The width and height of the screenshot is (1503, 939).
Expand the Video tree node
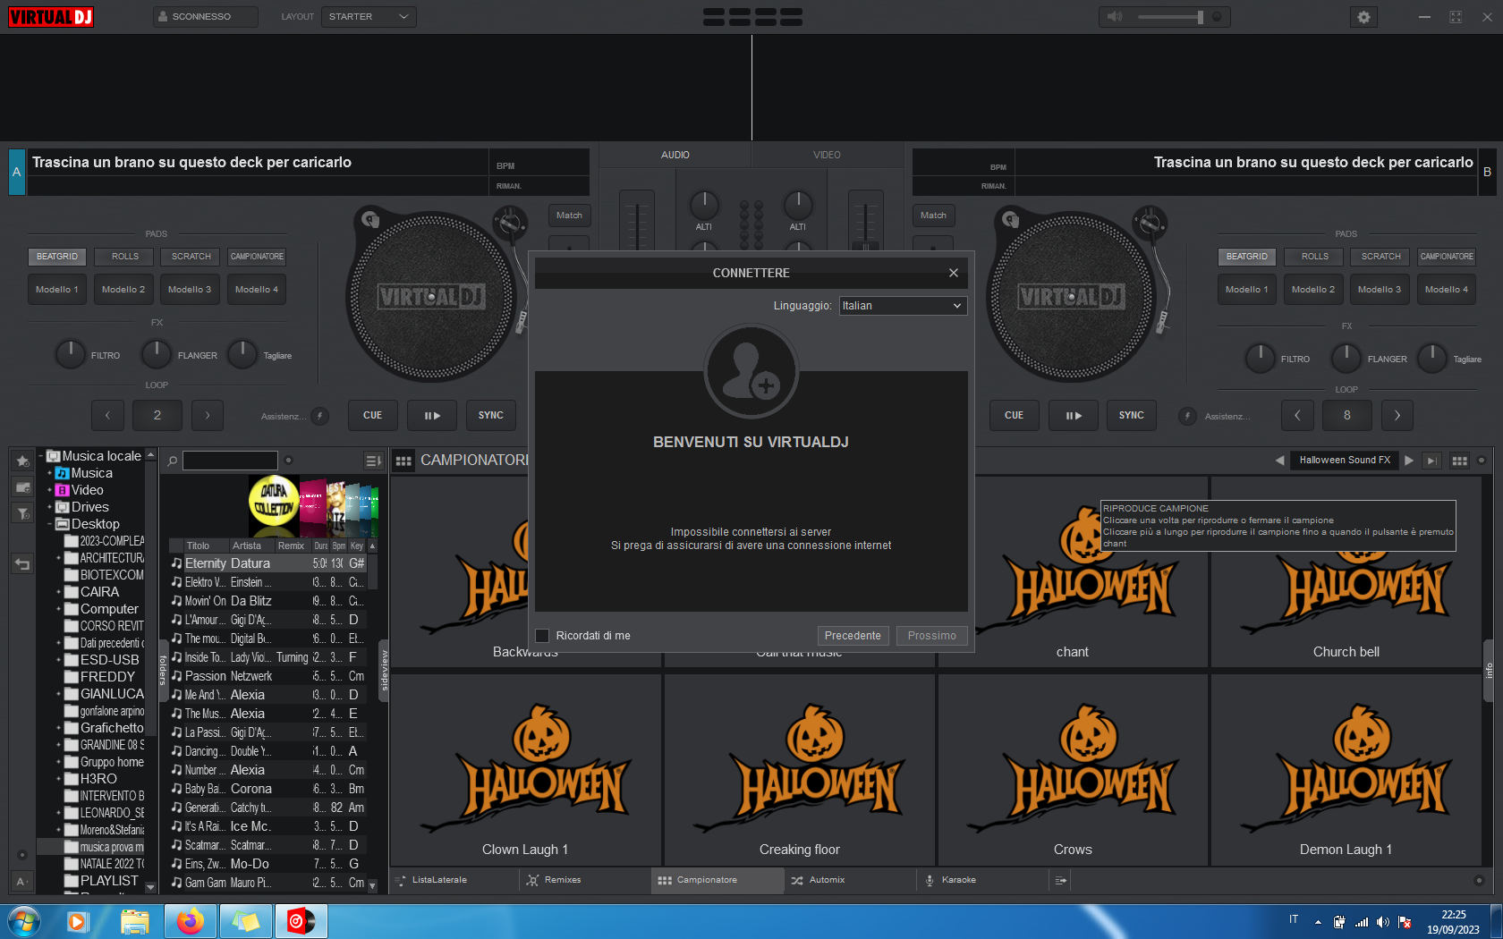click(49, 490)
